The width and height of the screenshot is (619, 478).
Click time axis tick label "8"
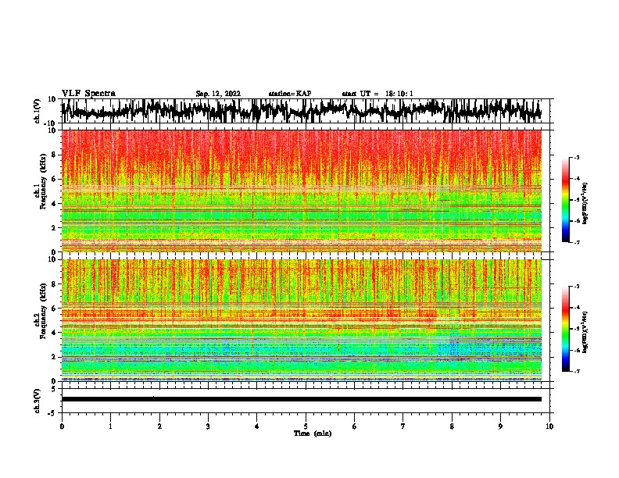tap(452, 426)
